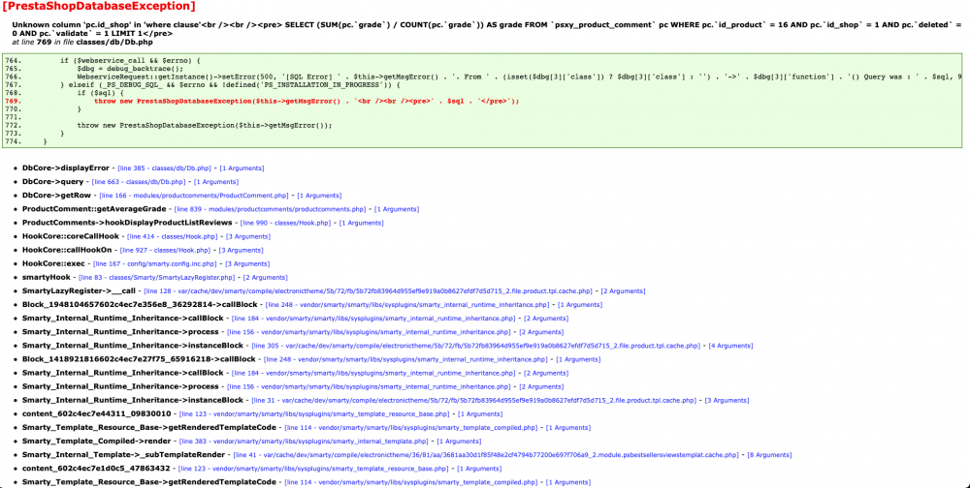Open Hook.php line 990 link

pos(285,223)
